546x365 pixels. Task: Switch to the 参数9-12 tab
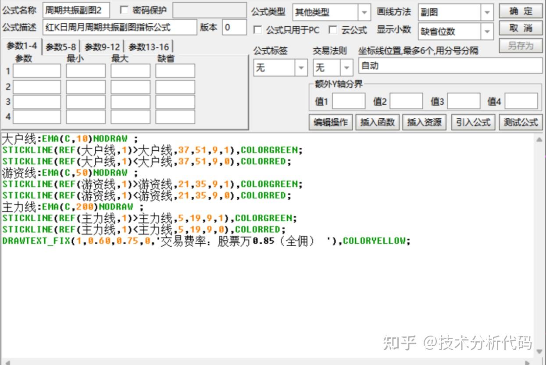click(102, 47)
